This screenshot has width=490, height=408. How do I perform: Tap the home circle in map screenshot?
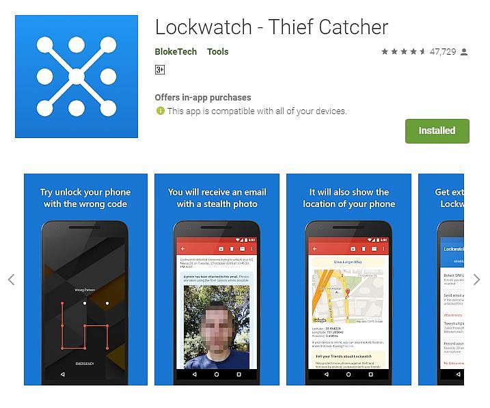click(349, 375)
